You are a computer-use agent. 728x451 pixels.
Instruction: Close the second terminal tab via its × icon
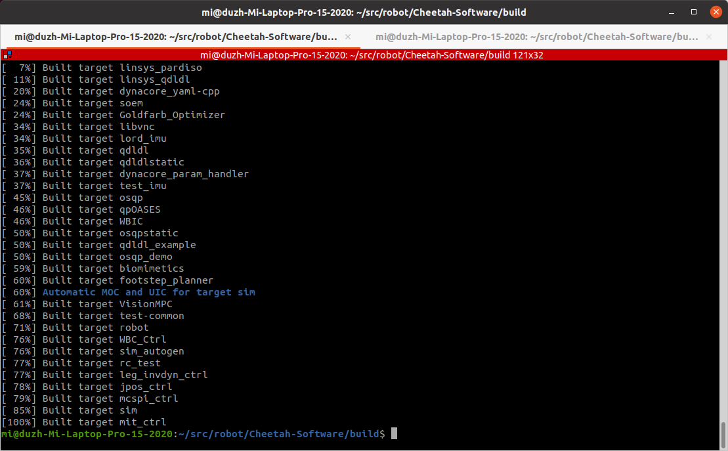tap(708, 37)
